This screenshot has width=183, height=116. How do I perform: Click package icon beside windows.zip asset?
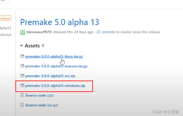pyautogui.click(x=22, y=85)
